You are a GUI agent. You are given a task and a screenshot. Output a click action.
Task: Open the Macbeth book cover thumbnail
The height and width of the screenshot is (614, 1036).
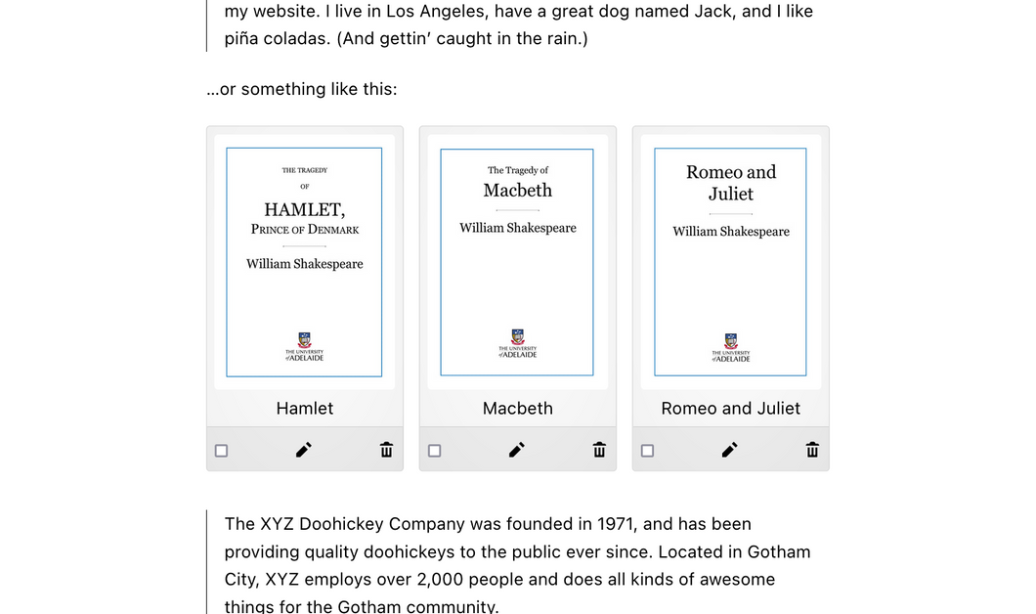(x=517, y=262)
